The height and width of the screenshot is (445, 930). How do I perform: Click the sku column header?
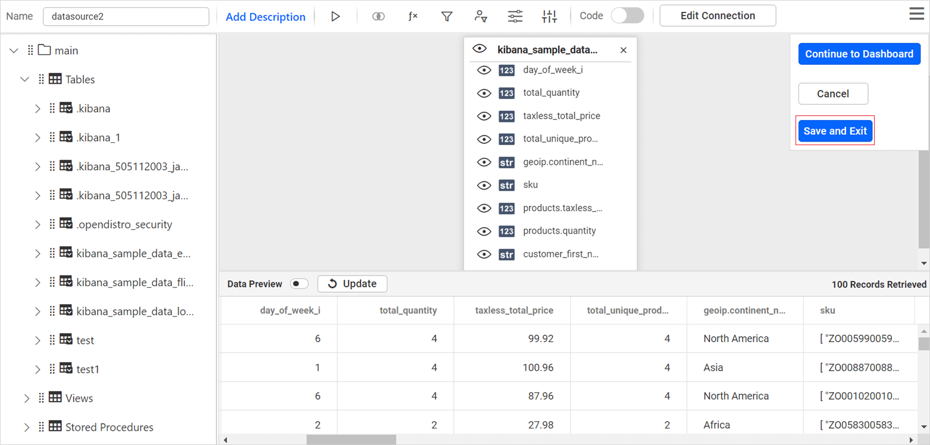coord(828,310)
